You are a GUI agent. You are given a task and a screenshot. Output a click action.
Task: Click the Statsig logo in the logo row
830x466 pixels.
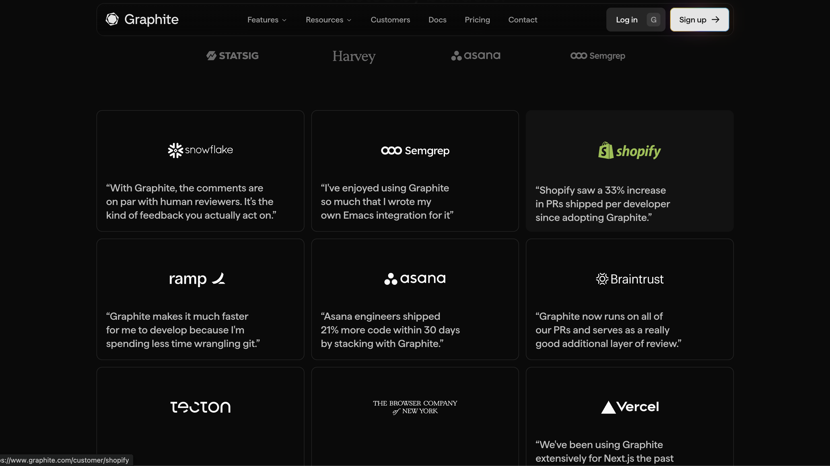(x=232, y=56)
